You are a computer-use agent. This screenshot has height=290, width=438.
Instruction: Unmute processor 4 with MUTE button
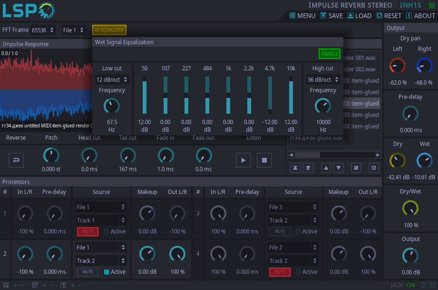pyautogui.click(x=280, y=272)
